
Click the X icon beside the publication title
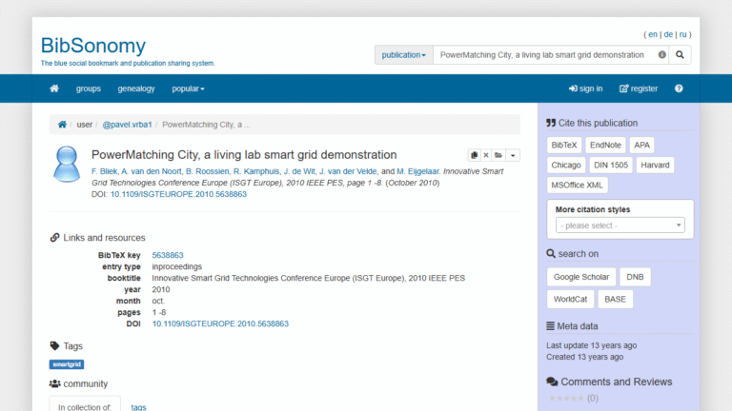pos(485,155)
